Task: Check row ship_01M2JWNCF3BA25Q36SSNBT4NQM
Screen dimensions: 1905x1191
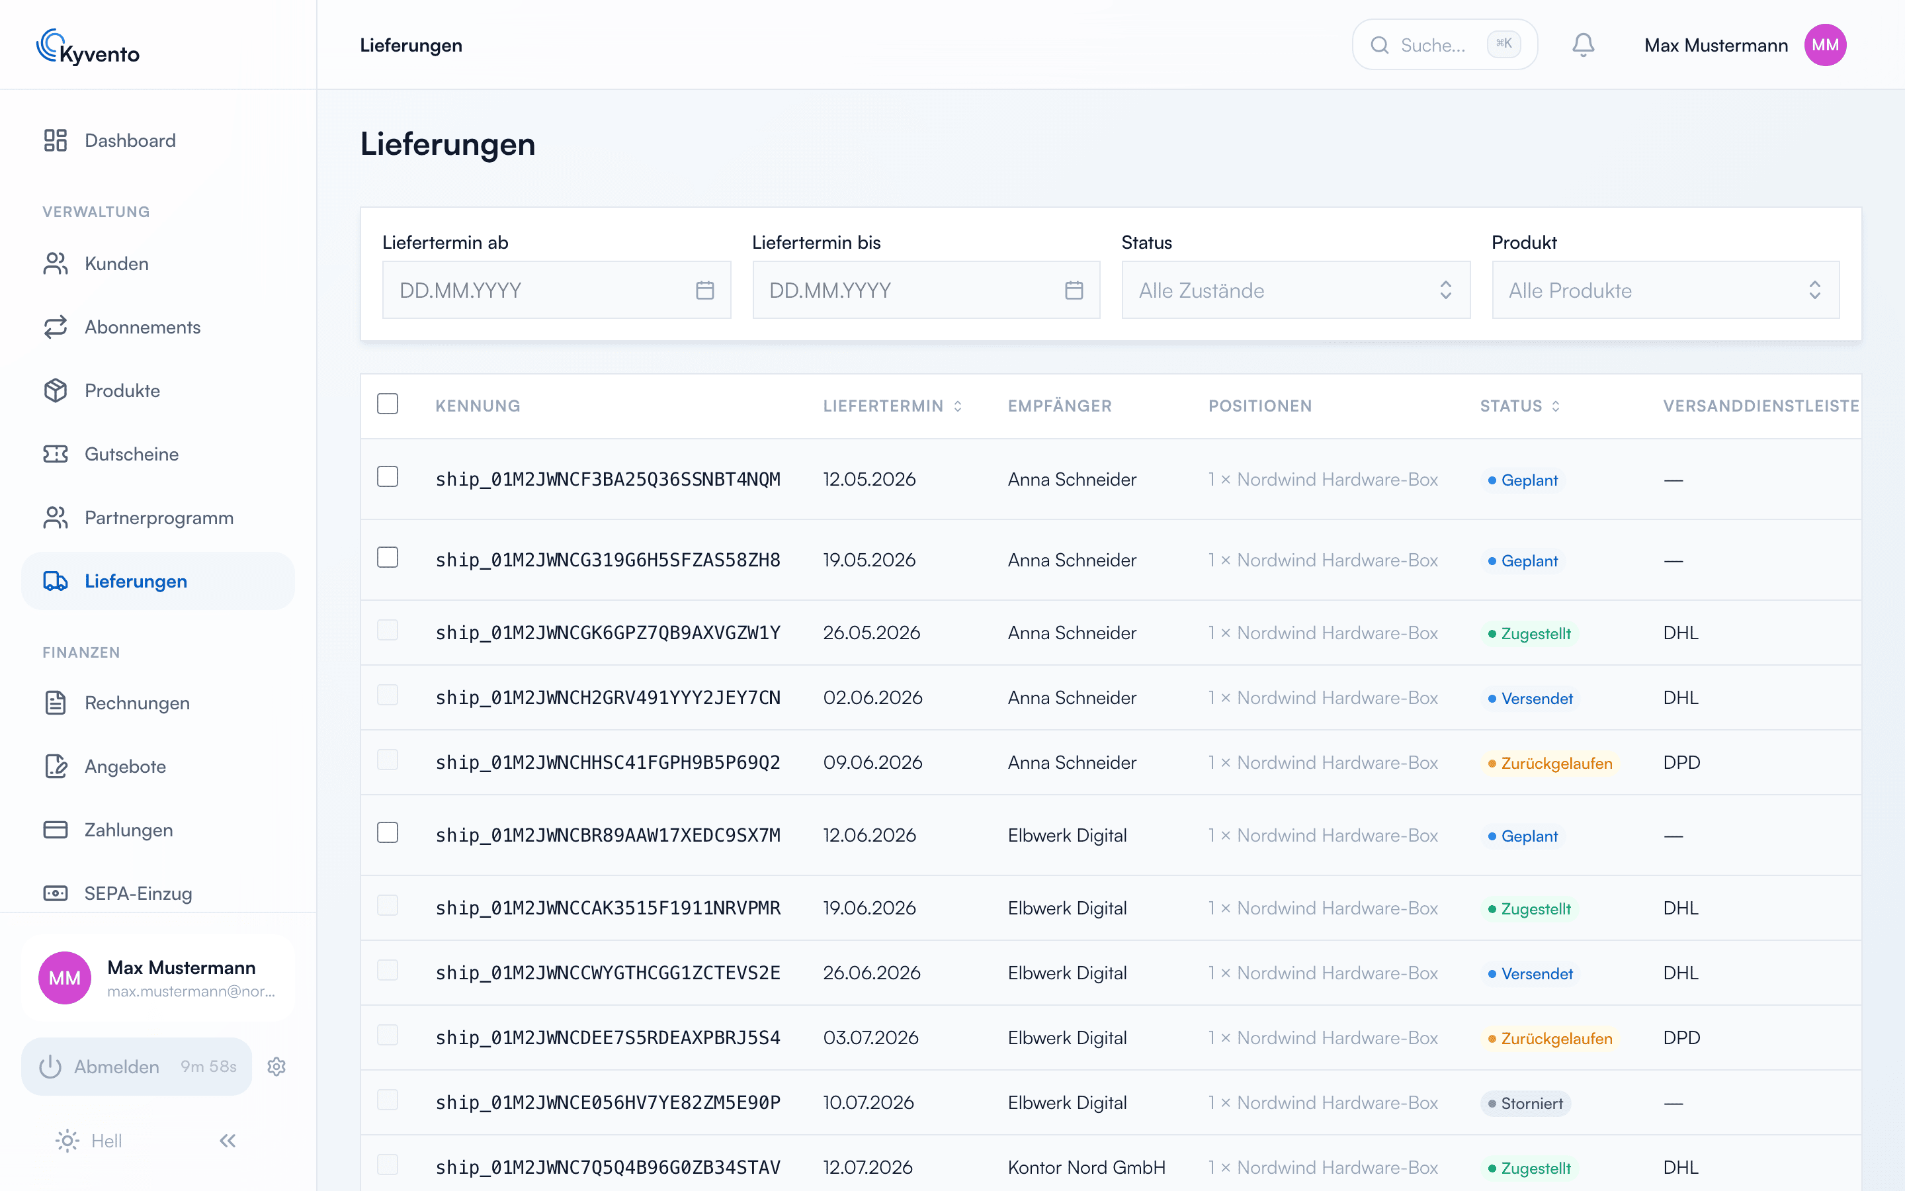Action: (388, 477)
